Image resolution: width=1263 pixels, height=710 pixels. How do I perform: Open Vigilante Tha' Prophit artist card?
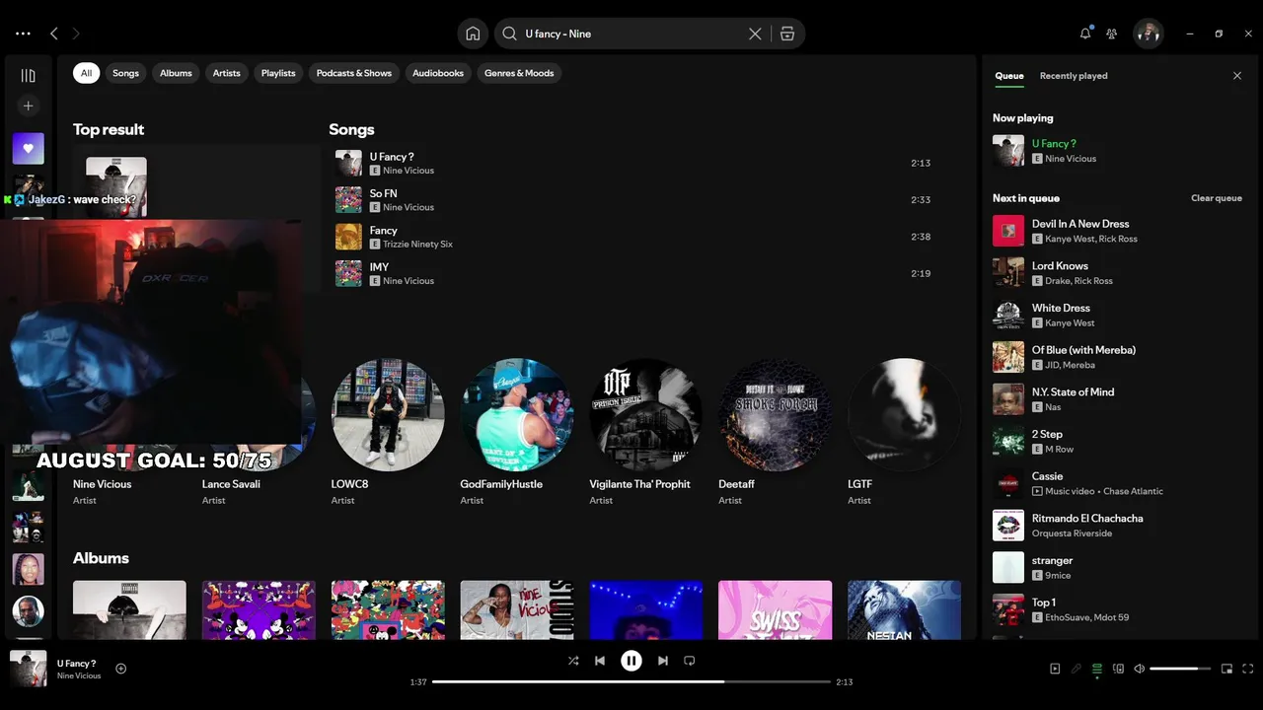646,434
